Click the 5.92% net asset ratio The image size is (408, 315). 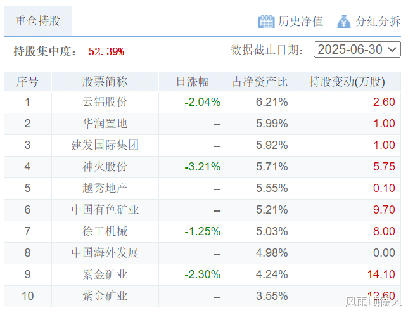click(272, 145)
